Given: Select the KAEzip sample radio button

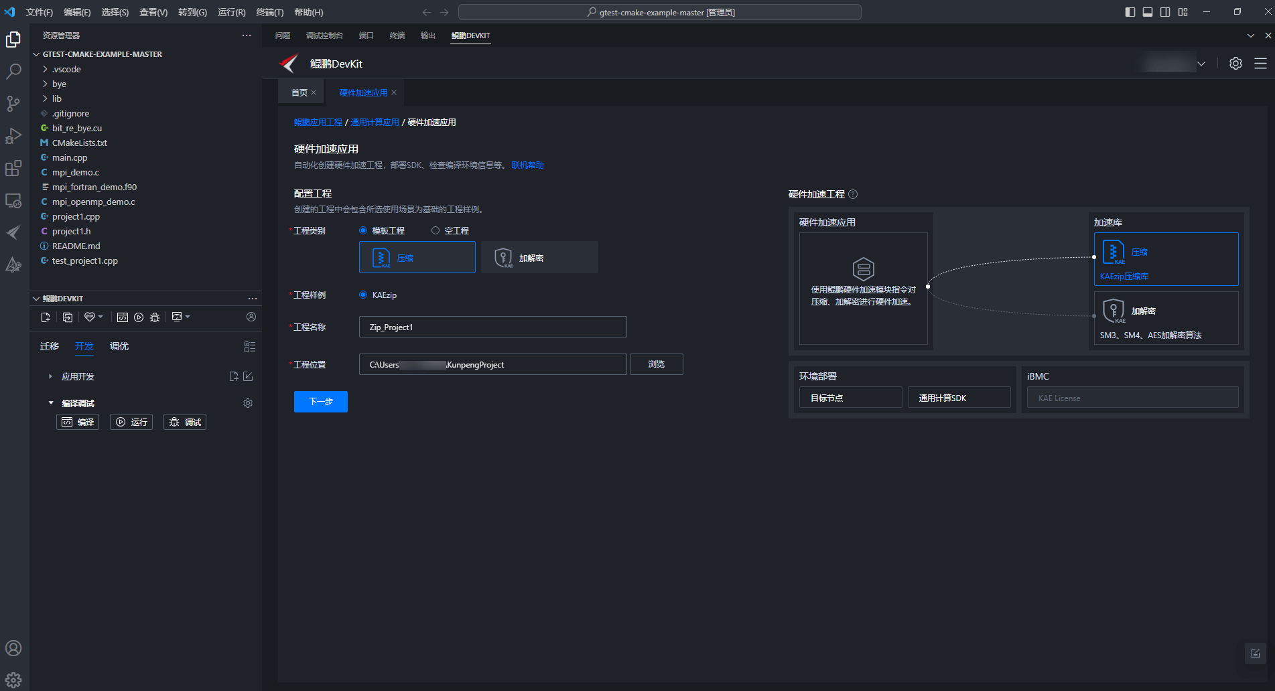Looking at the screenshot, I should tap(363, 295).
